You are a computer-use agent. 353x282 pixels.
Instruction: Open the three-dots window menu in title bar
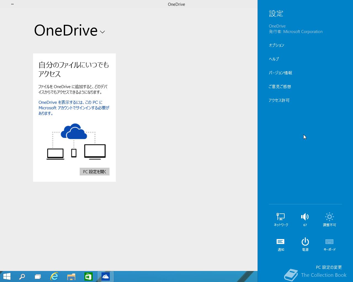12,4
